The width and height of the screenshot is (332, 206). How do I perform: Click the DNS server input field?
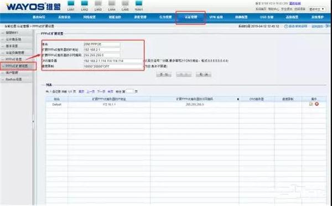point(113,61)
